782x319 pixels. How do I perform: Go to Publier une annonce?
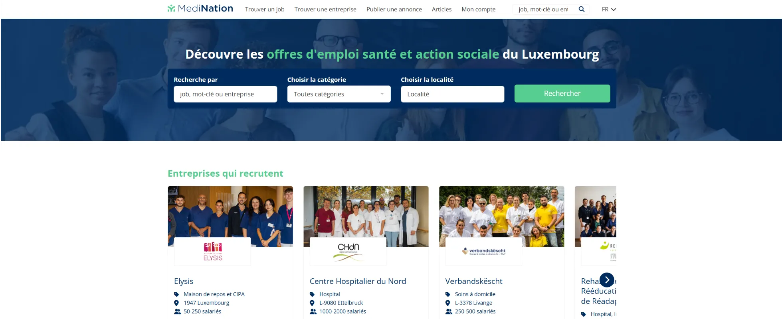point(394,9)
